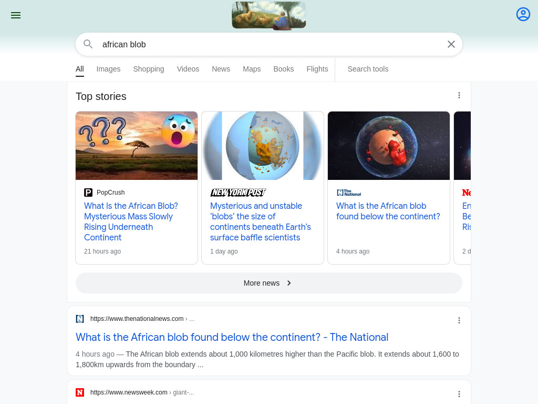
Task: Switch to the Flights tab
Action: [x=317, y=69]
